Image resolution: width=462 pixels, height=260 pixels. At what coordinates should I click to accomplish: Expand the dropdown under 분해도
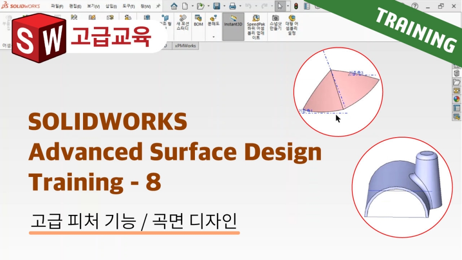(213, 37)
